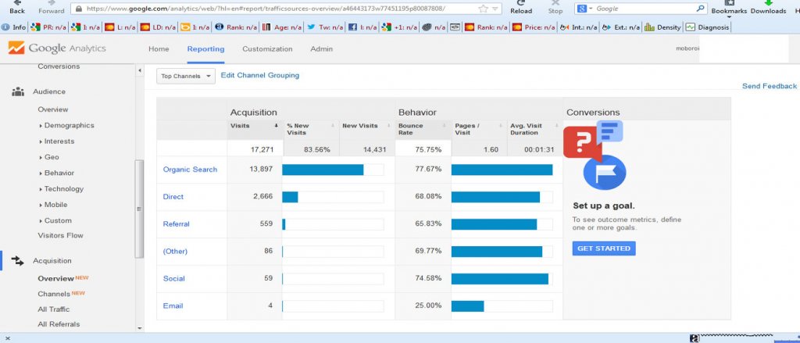Expand Interests in sidebar
Image resolution: width=800 pixels, height=343 pixels.
(x=56, y=141)
